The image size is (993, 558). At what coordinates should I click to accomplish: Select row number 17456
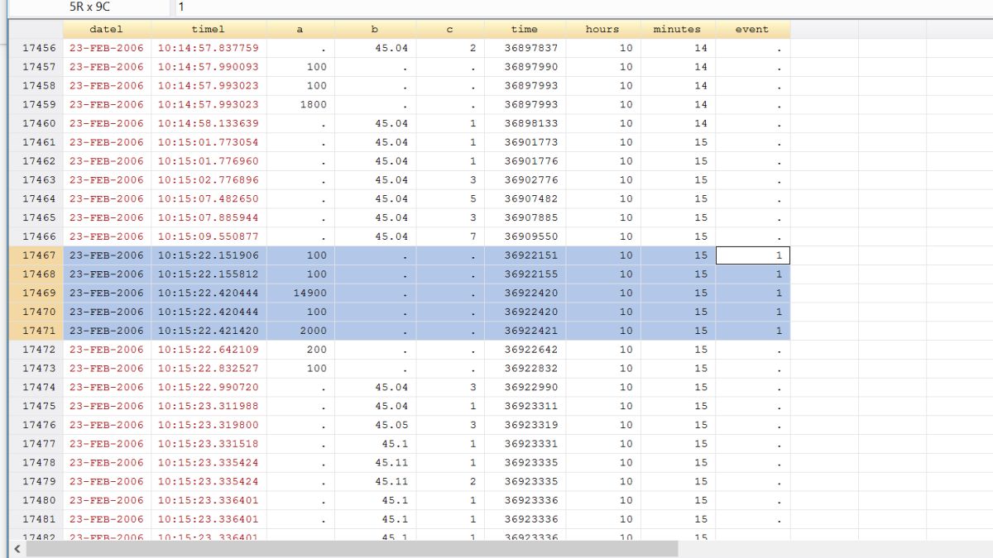[35, 48]
